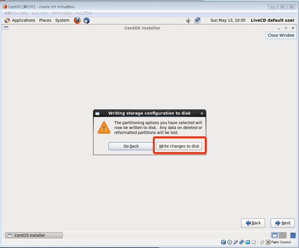Image resolution: width=299 pixels, height=248 pixels.
Task: Click the text 'The partitioning options you have selected will'
Action: pyautogui.click(x=158, y=123)
